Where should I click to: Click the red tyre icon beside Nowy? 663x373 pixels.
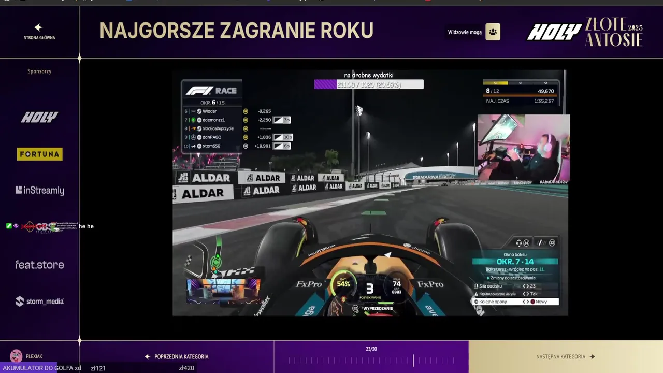[532, 302]
